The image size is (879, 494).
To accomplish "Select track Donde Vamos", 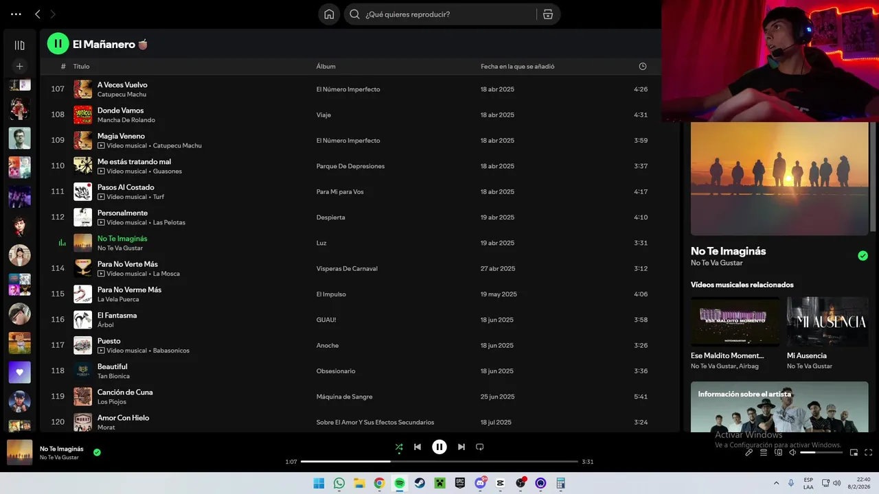I will tap(120, 110).
